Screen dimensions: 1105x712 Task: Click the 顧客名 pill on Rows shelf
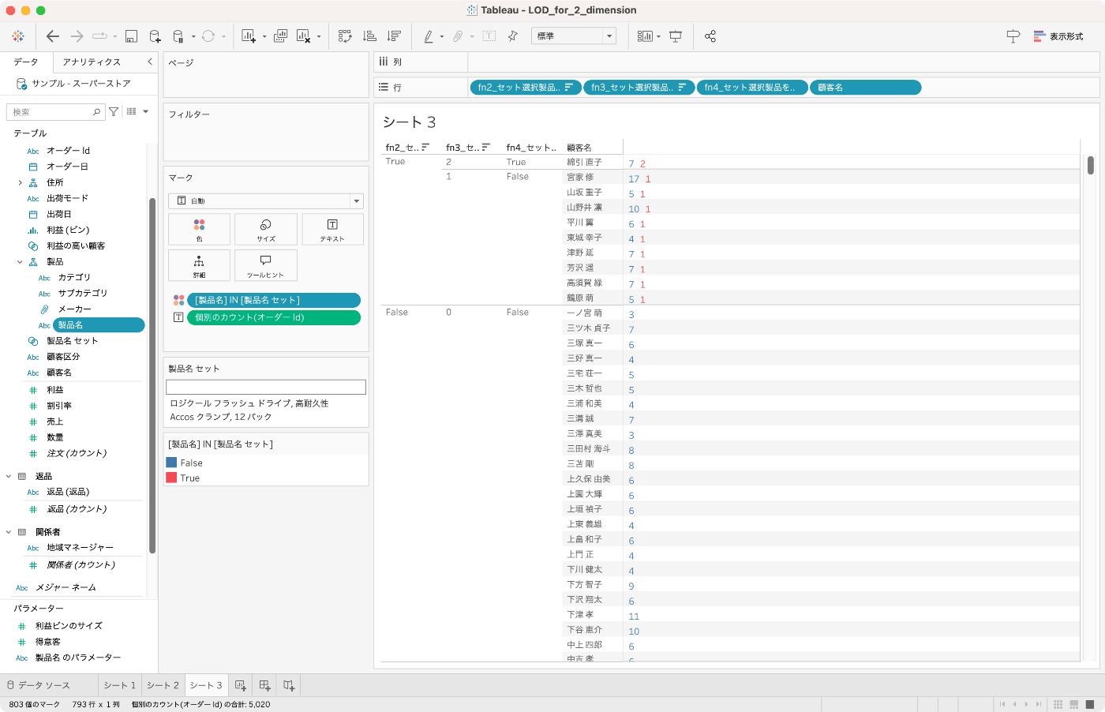click(x=865, y=88)
